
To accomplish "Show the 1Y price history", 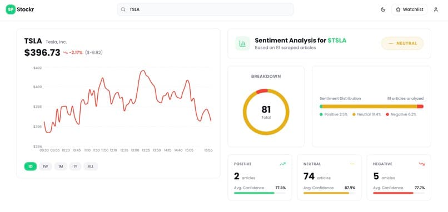I will pyautogui.click(x=75, y=166).
